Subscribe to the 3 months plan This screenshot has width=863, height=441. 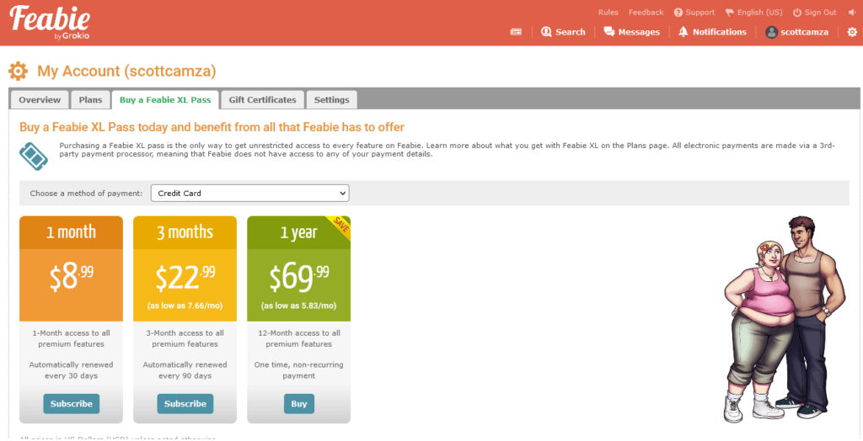185,404
